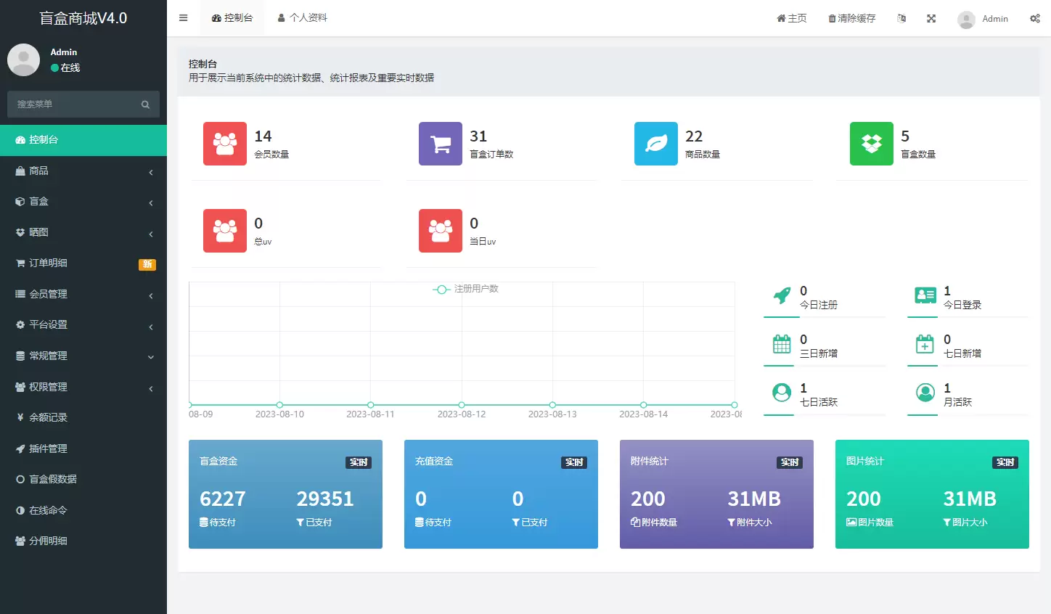The width and height of the screenshot is (1051, 614).
Task: Click the 2023-08-10 chart data point
Action: (279, 405)
